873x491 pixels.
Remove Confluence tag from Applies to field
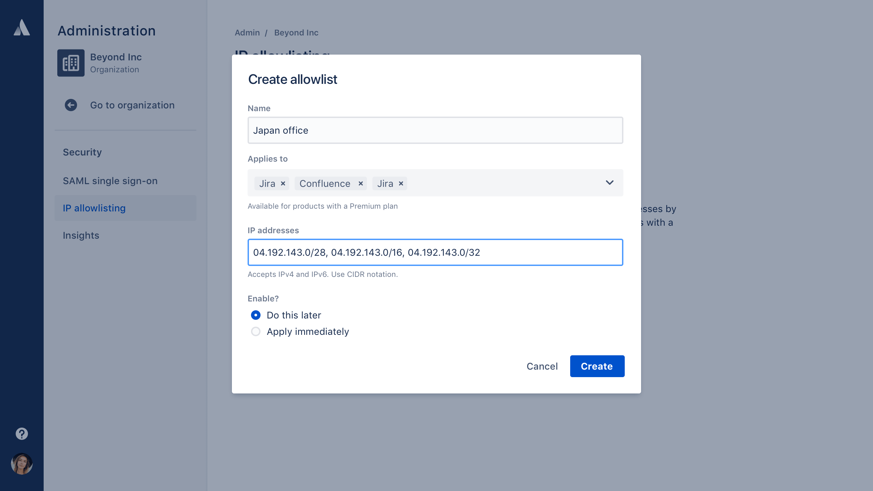[360, 183]
